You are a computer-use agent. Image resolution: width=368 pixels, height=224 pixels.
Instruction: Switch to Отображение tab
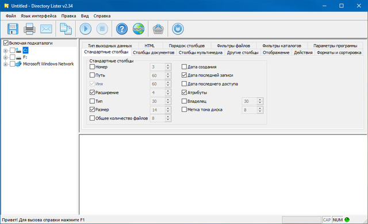point(276,52)
